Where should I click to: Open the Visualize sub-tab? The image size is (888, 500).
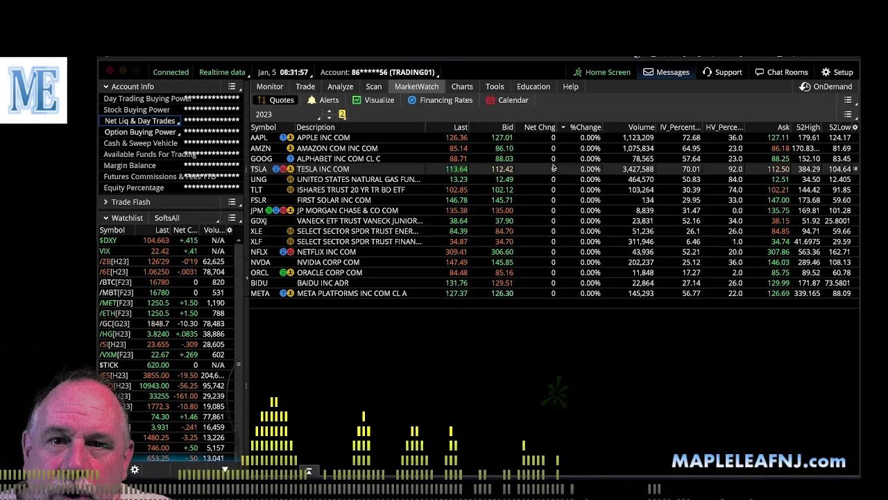coord(373,100)
